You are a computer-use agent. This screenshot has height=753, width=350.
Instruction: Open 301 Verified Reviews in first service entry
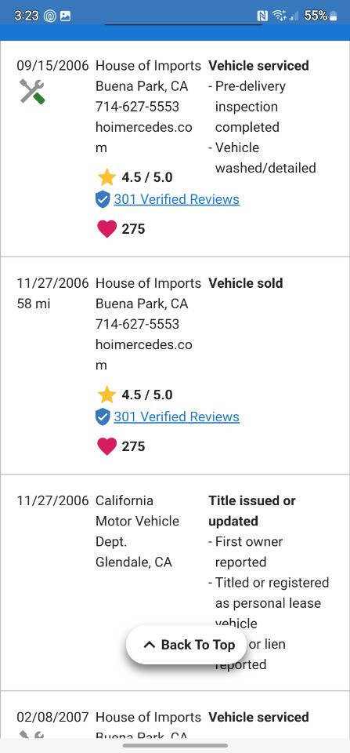click(x=176, y=199)
